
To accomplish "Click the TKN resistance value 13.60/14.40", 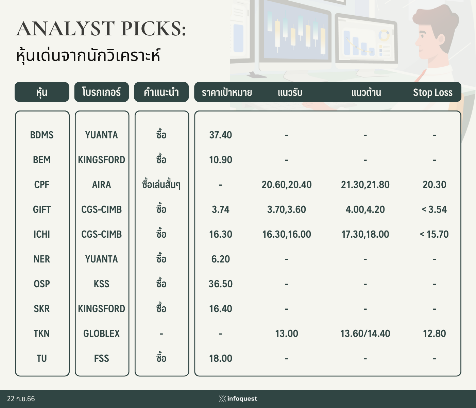I will 365,334.
